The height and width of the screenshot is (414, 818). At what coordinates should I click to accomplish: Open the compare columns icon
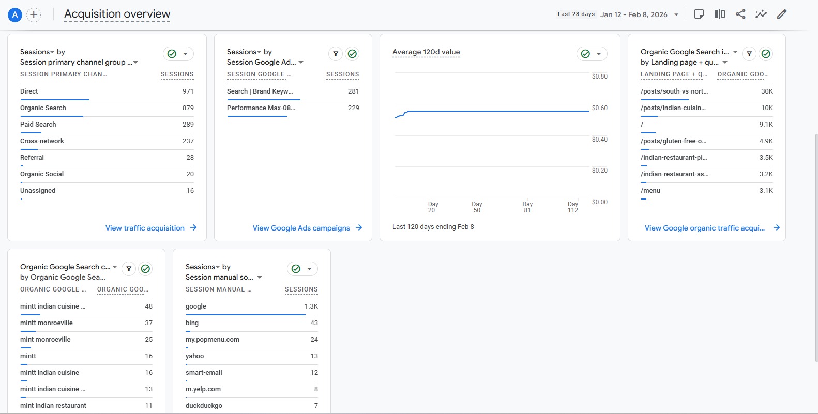pos(719,14)
